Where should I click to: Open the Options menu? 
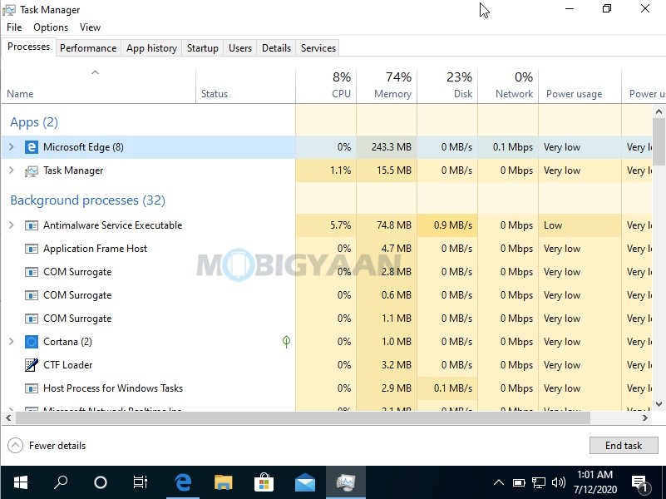51,27
